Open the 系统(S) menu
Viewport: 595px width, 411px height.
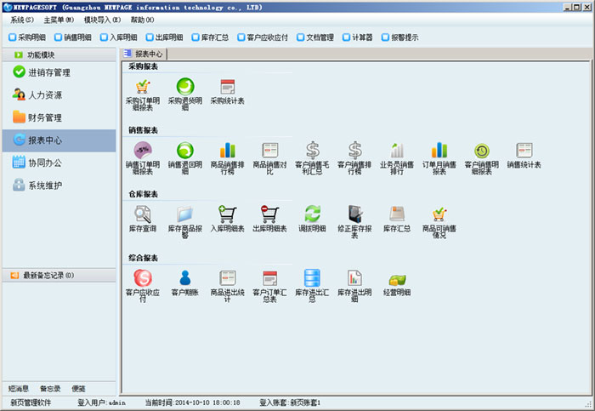22,20
